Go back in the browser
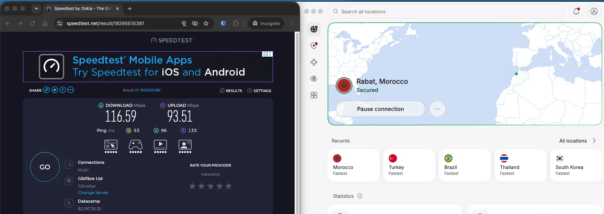 tap(8, 23)
